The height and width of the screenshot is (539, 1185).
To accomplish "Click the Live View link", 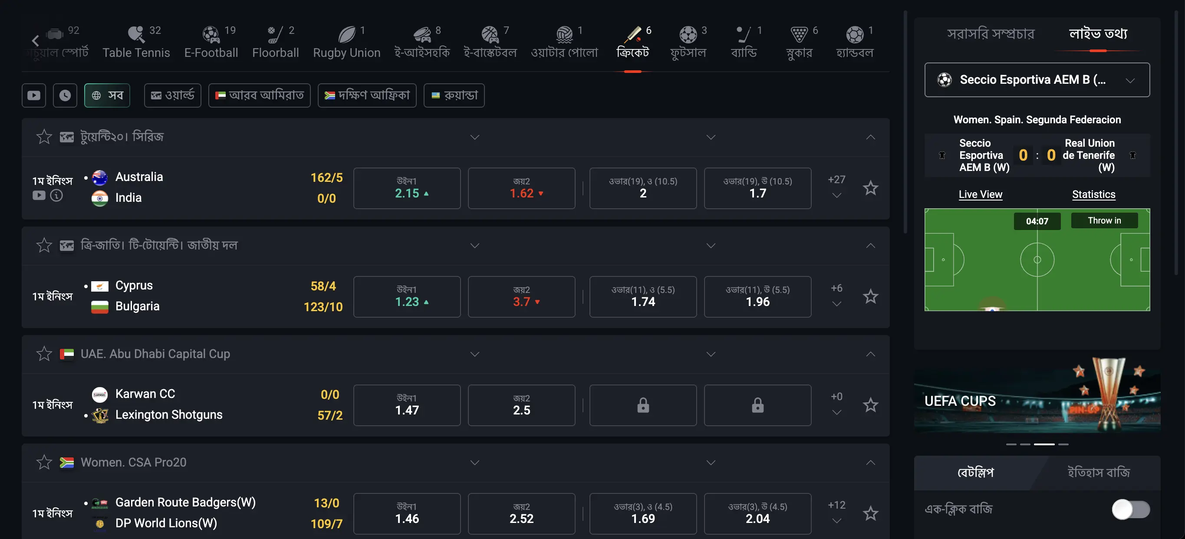I will click(980, 194).
